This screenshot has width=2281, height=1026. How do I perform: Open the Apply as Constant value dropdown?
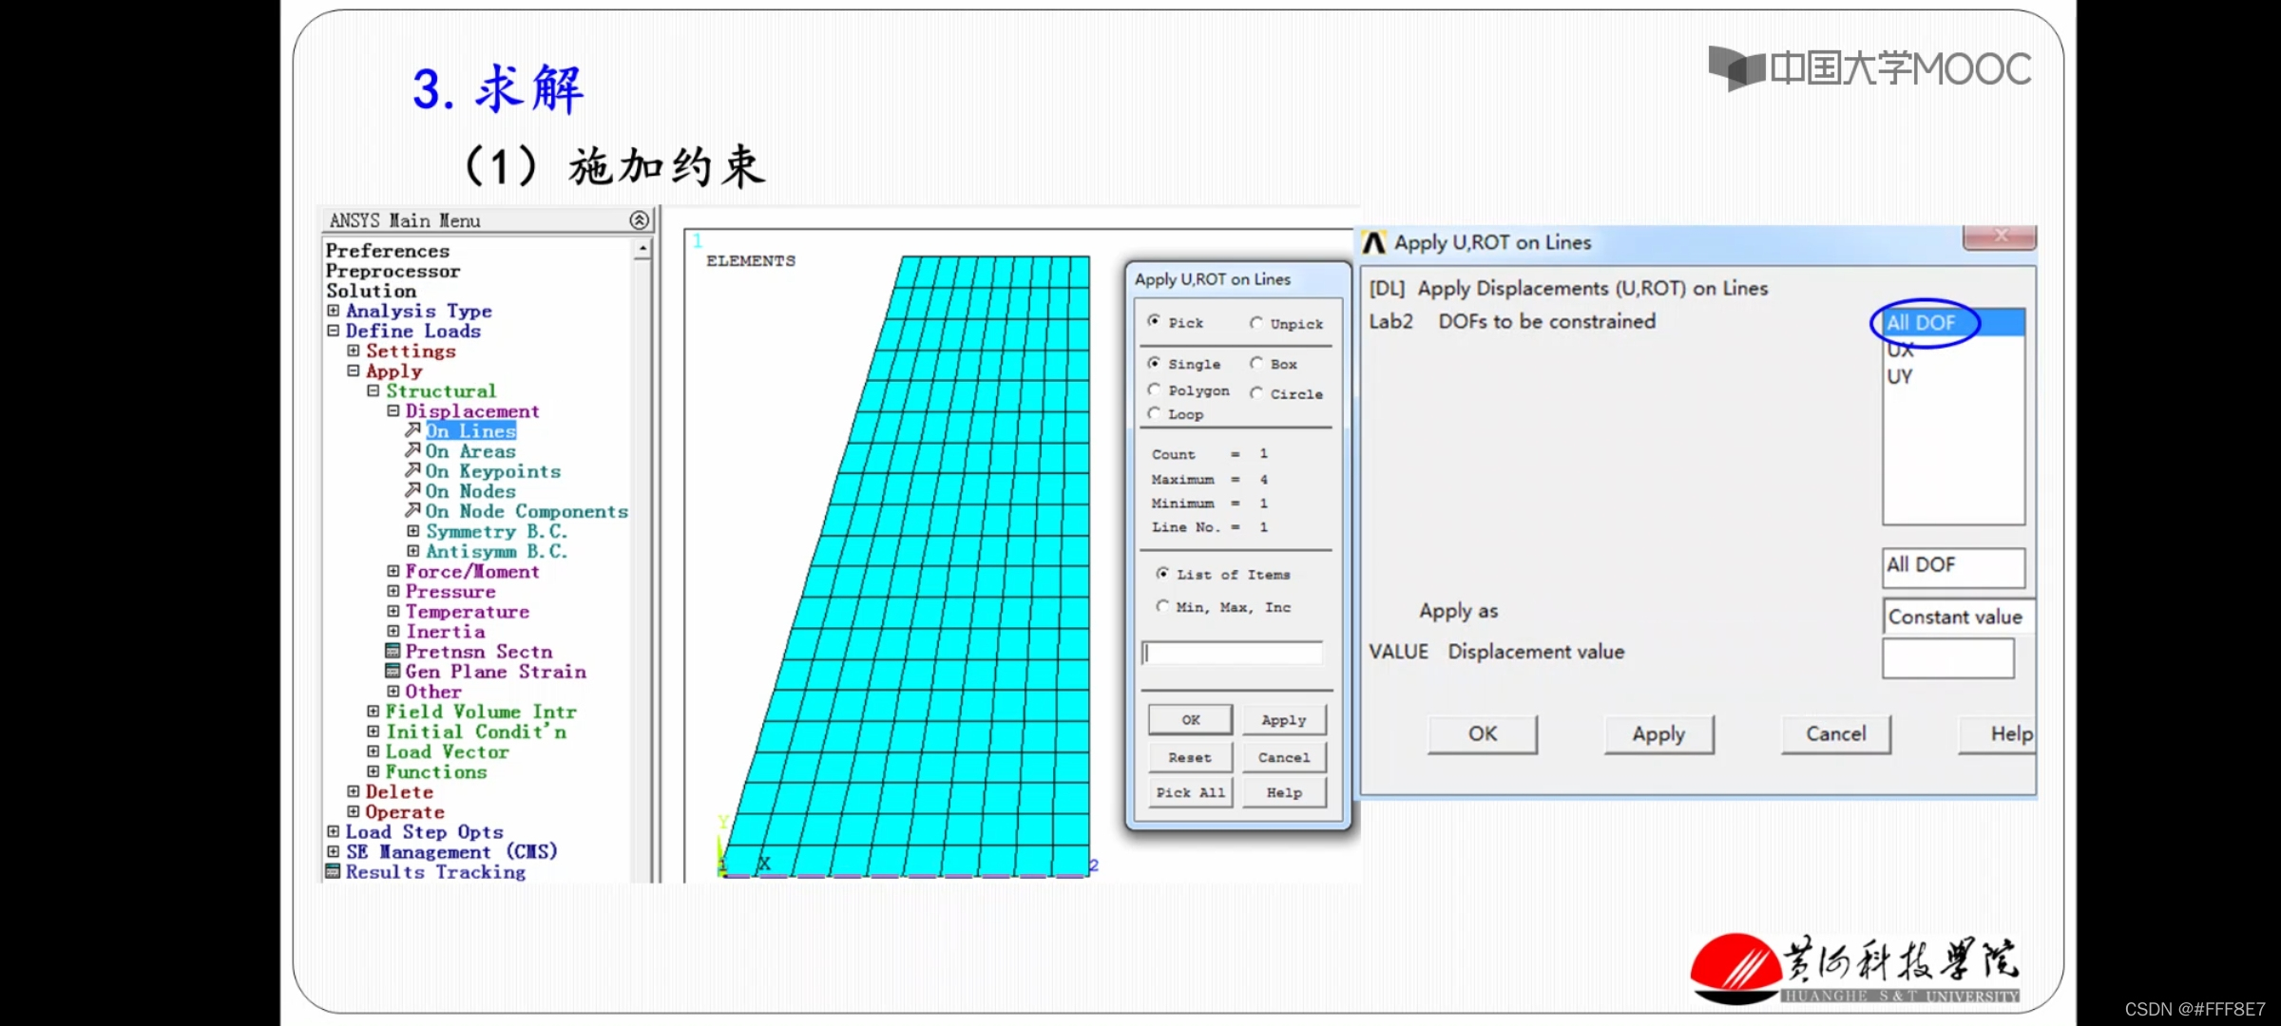(1956, 617)
